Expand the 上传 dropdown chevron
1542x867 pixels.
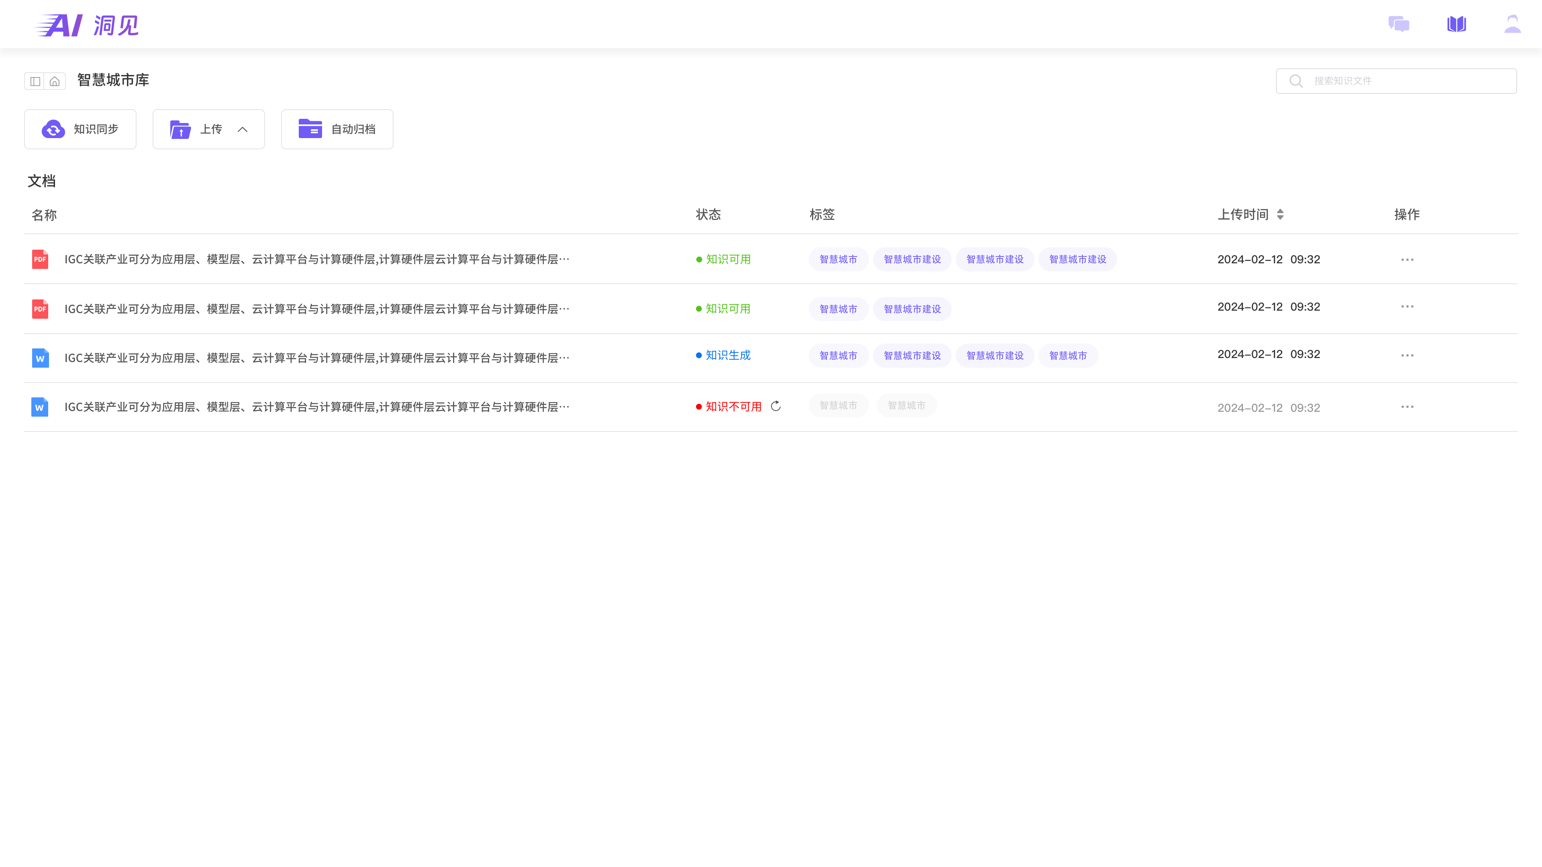(243, 129)
